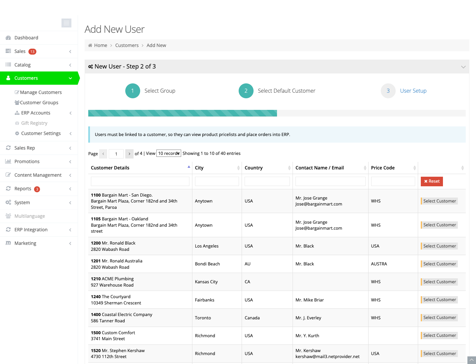Click the Sales card icon
The image size is (476, 364).
[8, 51]
